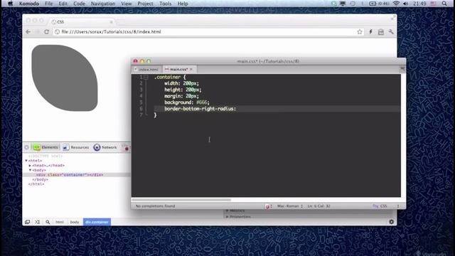
Task: Select the CSS tab in Chrome
Action: 81,22
